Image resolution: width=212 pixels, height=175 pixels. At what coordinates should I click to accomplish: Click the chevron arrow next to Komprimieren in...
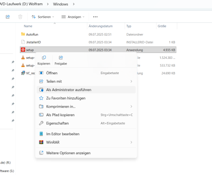coord(131,106)
